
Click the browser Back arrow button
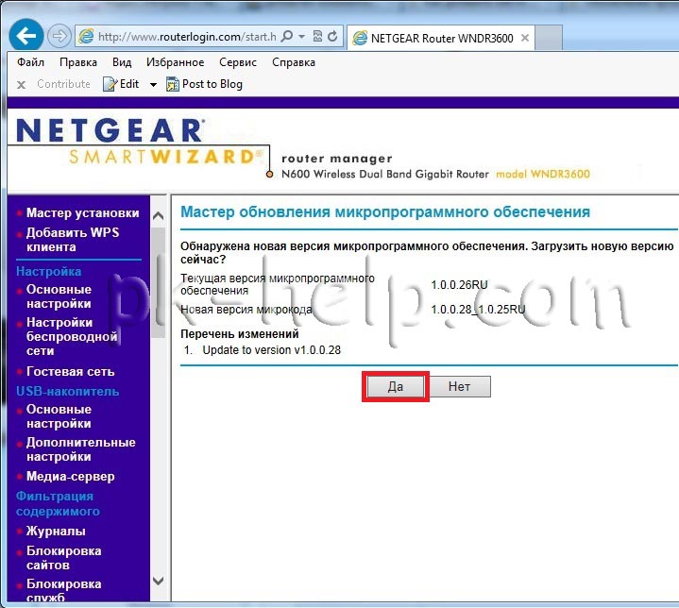pyautogui.click(x=26, y=36)
